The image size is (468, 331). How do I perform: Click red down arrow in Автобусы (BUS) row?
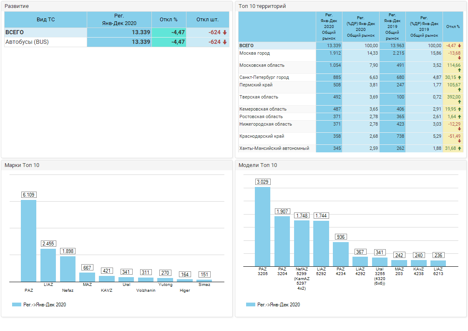(x=225, y=42)
